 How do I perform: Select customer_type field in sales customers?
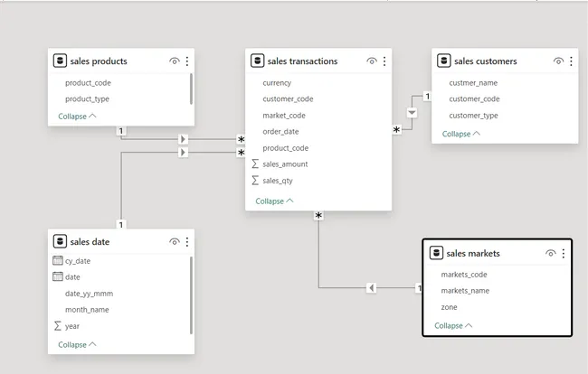[474, 116]
